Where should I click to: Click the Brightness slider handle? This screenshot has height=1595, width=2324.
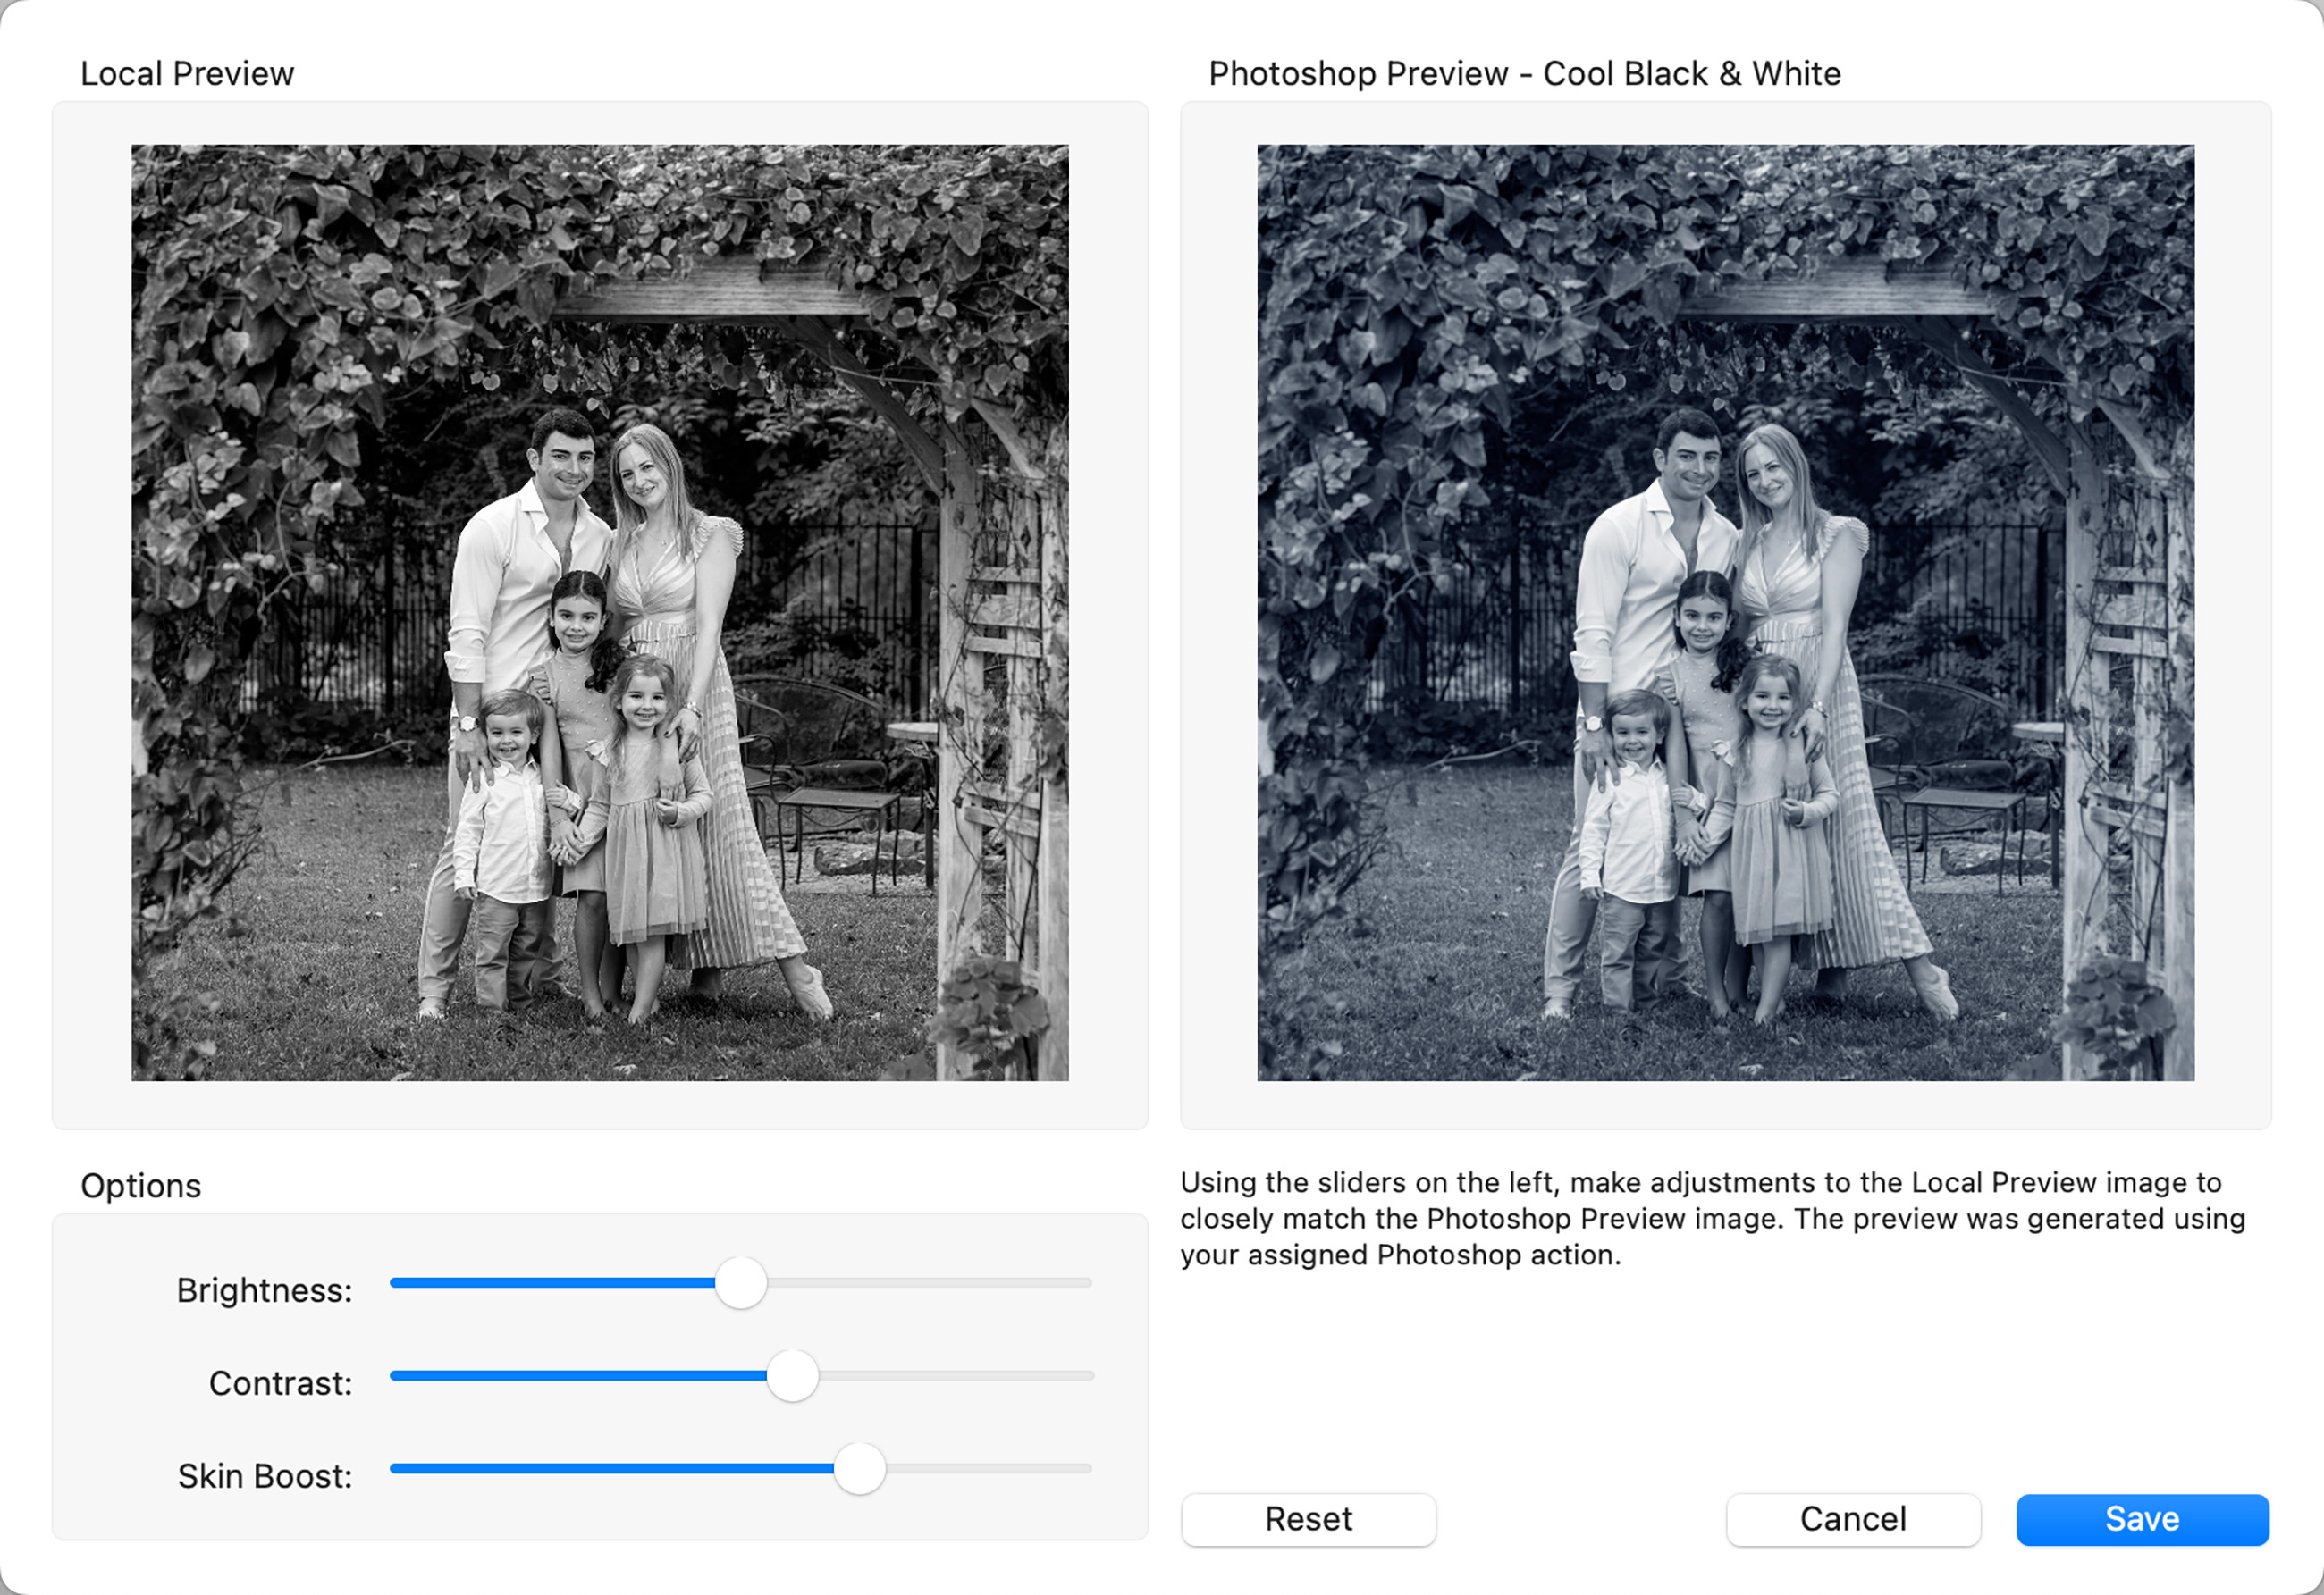click(741, 1283)
